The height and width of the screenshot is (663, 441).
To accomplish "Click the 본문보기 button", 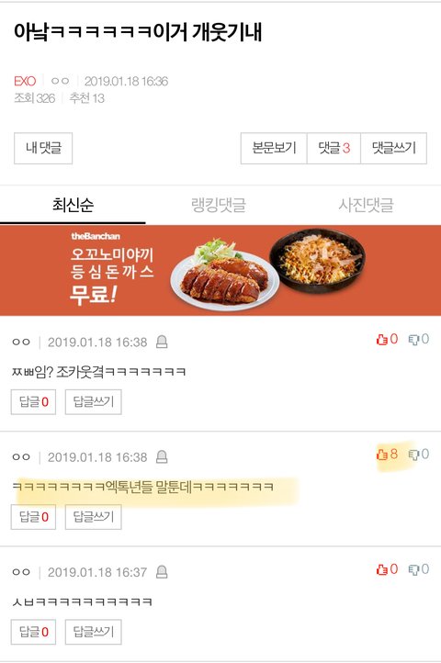I will 274,148.
